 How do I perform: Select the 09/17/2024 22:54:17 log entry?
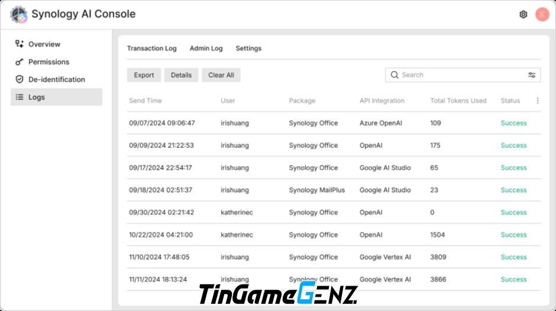(334, 168)
